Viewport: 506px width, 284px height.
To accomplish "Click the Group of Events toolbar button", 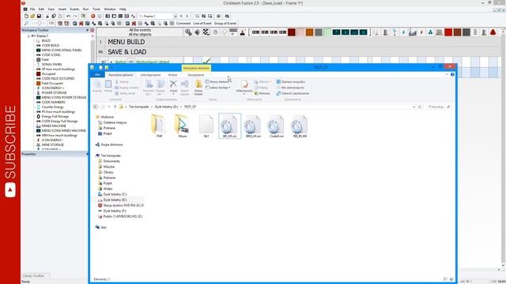I will tap(225, 24).
